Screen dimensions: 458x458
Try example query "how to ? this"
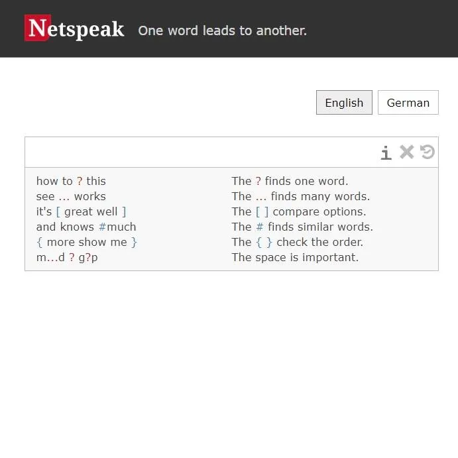pyautogui.click(x=71, y=181)
